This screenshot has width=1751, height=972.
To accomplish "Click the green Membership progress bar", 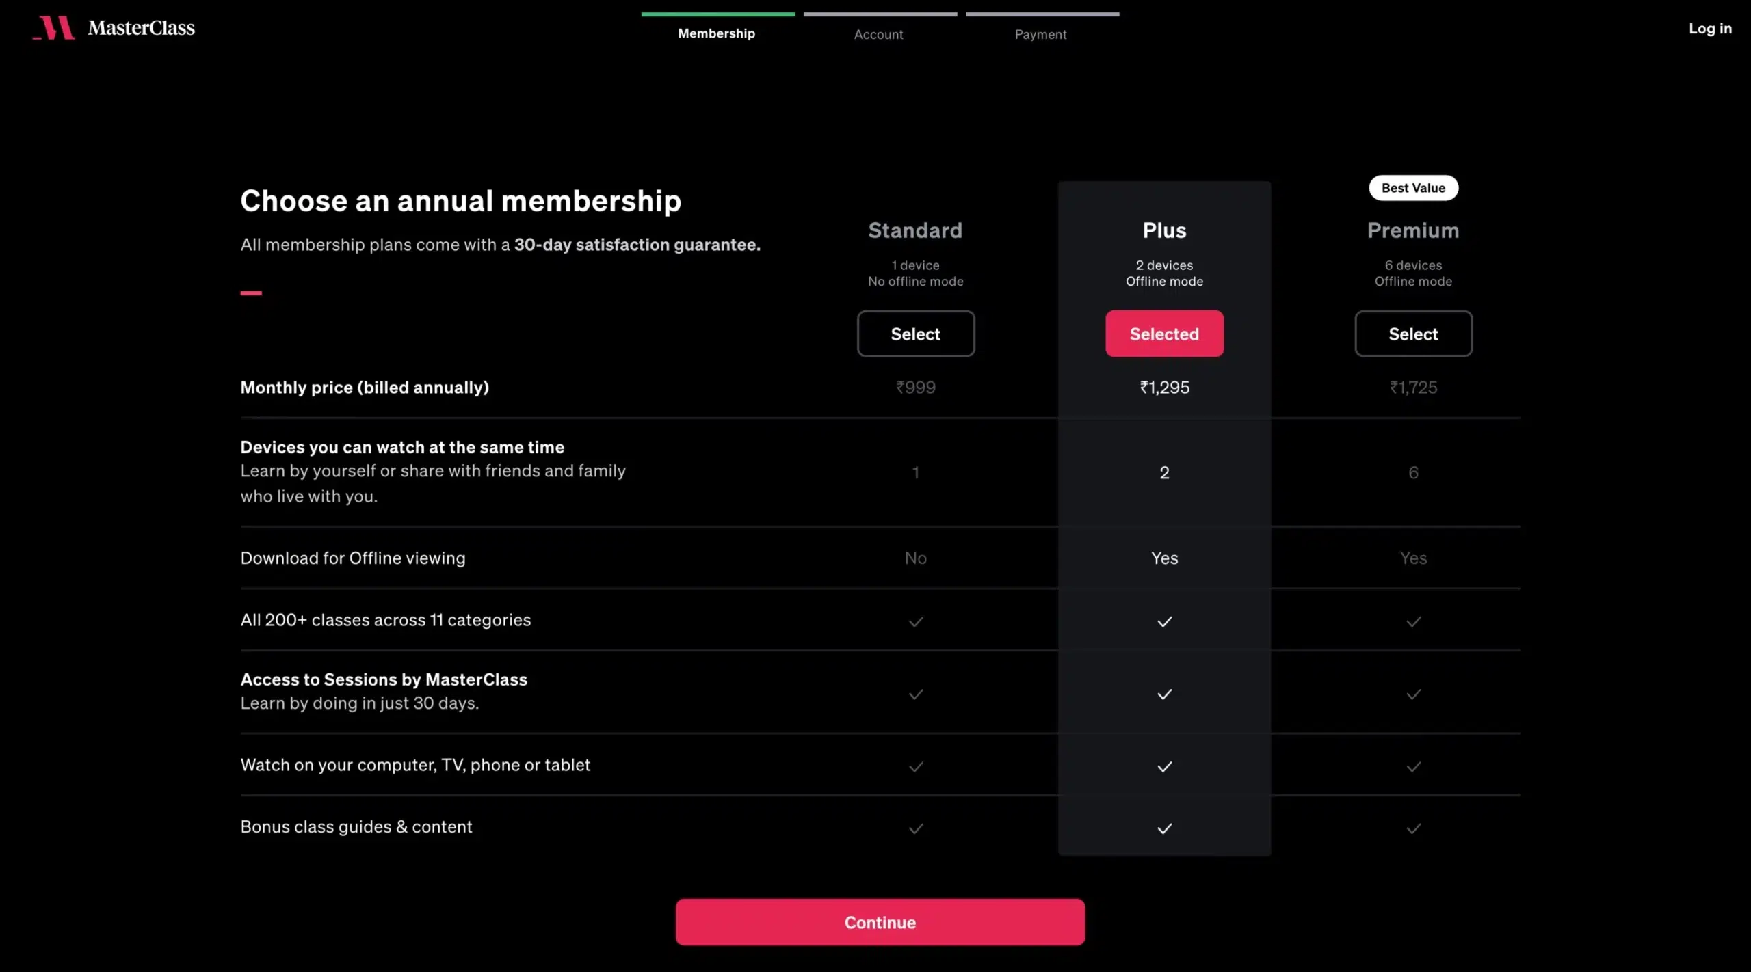I will pyautogui.click(x=717, y=12).
